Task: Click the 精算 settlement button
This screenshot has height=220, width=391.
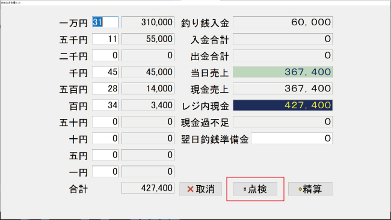Action: [x=310, y=189]
